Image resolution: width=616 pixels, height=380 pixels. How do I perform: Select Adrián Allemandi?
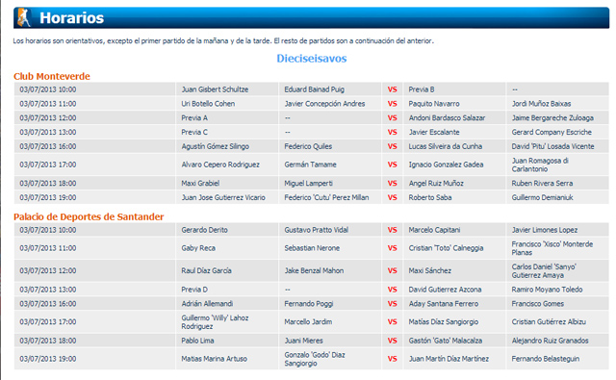(207, 304)
